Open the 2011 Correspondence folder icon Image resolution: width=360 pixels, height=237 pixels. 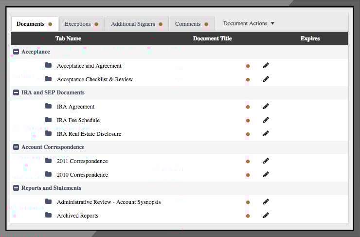tap(48, 161)
